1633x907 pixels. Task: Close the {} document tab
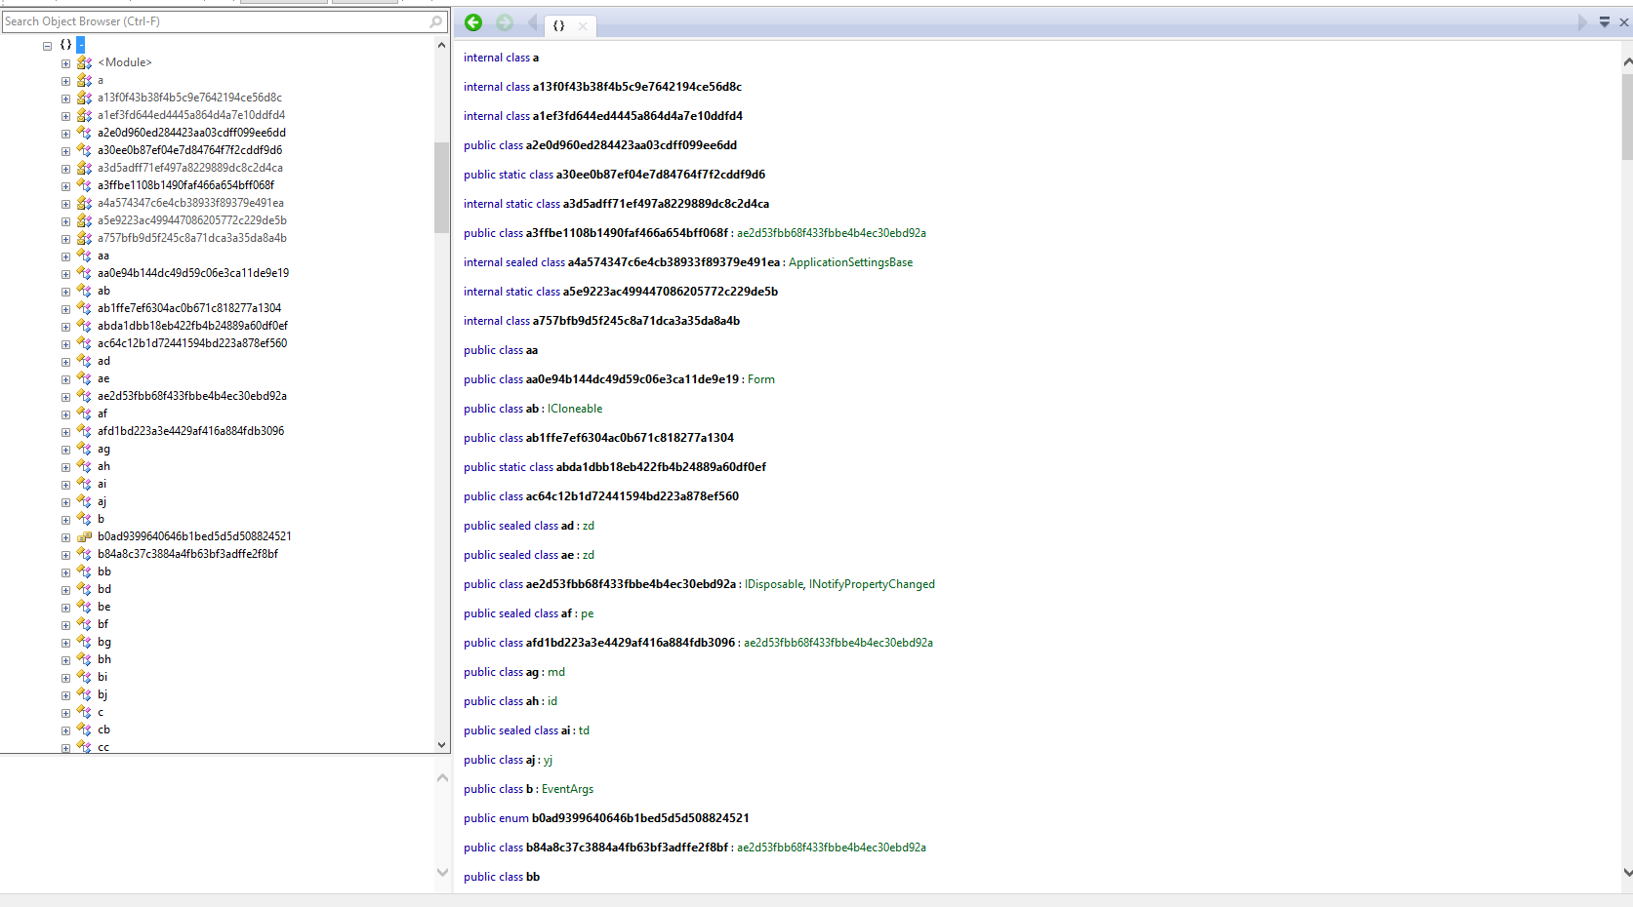pos(583,26)
